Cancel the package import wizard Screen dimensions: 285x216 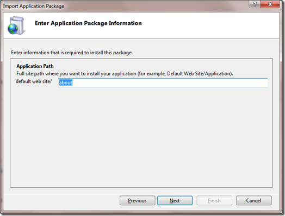254,200
